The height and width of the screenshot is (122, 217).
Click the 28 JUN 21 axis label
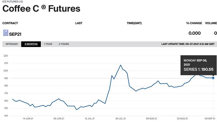[x=59, y=118]
